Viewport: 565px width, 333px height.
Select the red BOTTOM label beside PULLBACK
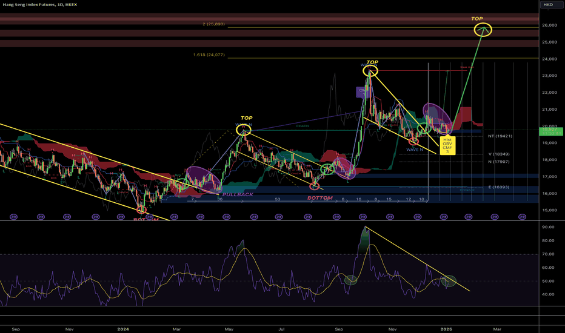320,198
